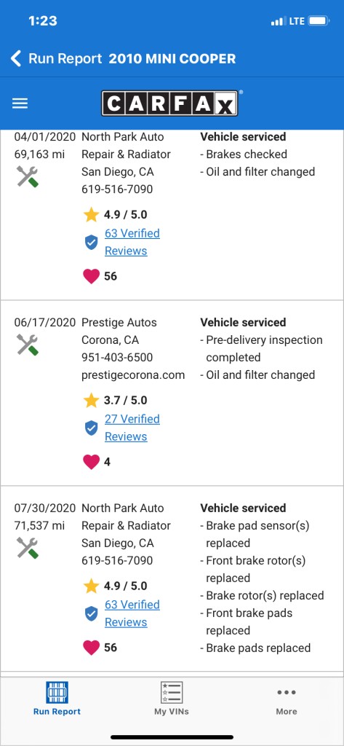Viewport: 344px width, 746px height.
Task: Tap the wrench icon for 07/30/2020 service
Action: coord(28,548)
